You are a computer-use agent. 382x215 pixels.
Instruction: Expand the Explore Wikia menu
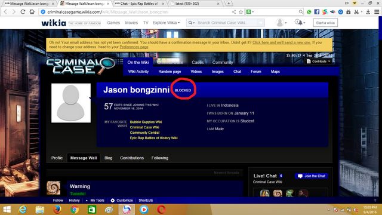click(166, 23)
